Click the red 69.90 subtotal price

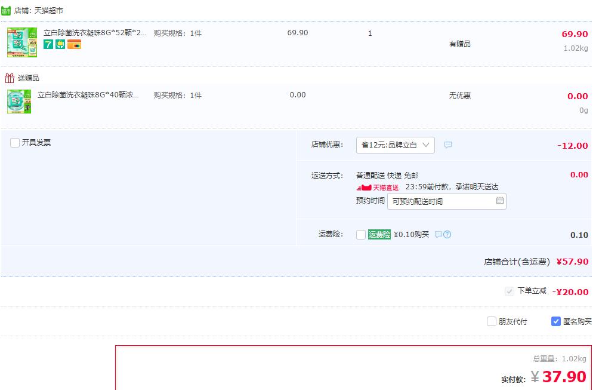[575, 34]
